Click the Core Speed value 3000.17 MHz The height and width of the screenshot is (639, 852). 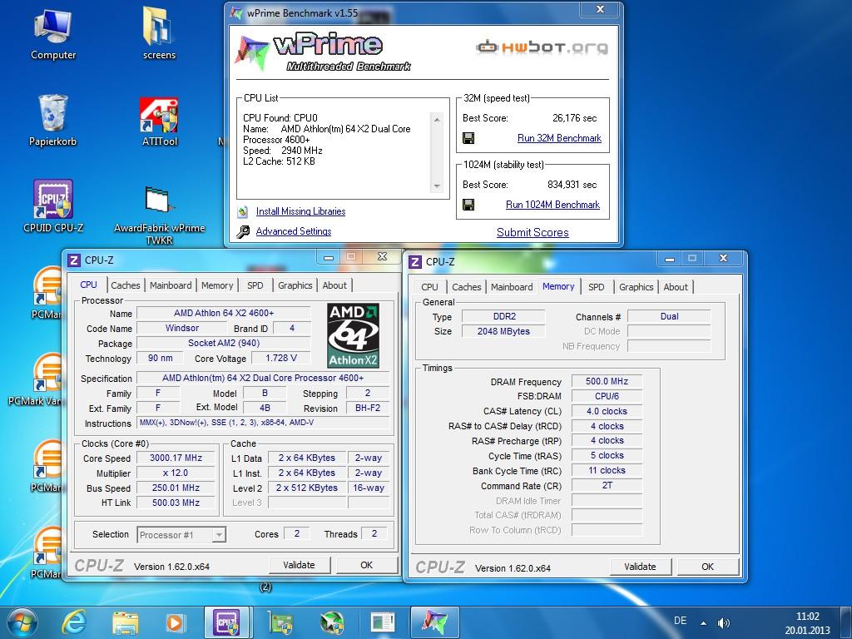click(x=176, y=458)
